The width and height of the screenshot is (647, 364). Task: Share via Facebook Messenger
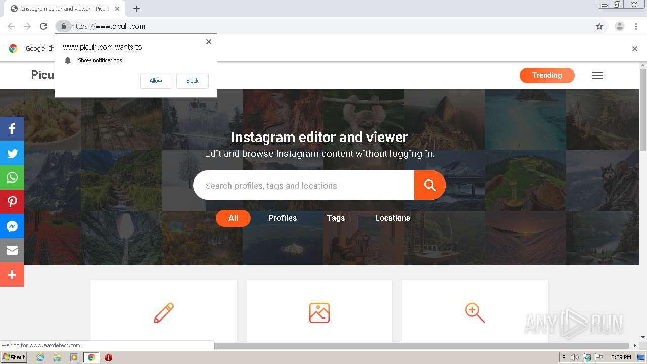[12, 226]
